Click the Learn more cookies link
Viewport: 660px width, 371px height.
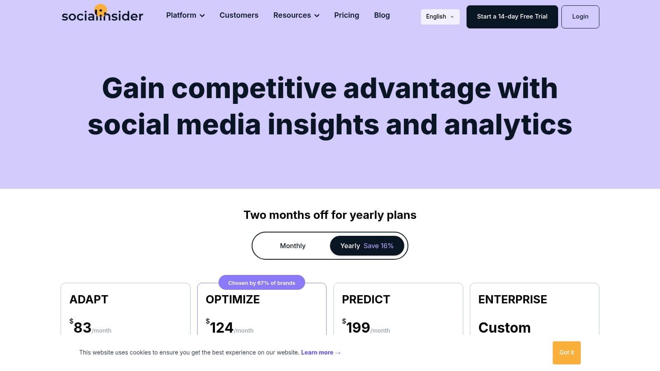pyautogui.click(x=317, y=352)
